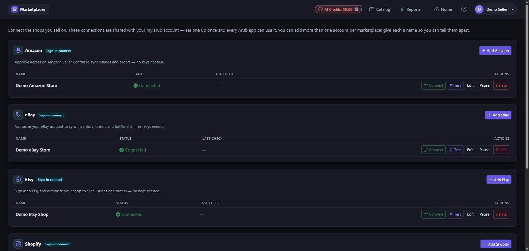
Task: Add a new eBay account
Action: tap(498, 115)
